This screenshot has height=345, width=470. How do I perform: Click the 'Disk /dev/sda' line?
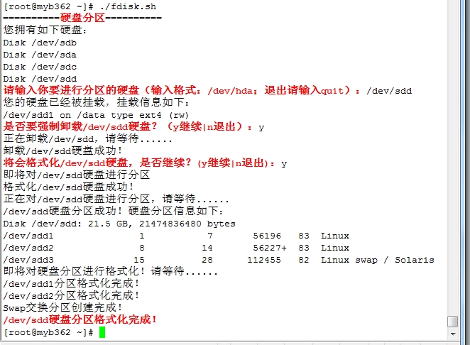click(x=40, y=55)
